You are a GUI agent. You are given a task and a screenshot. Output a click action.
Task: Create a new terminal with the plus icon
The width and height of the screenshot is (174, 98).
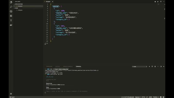click(x=149, y=66)
